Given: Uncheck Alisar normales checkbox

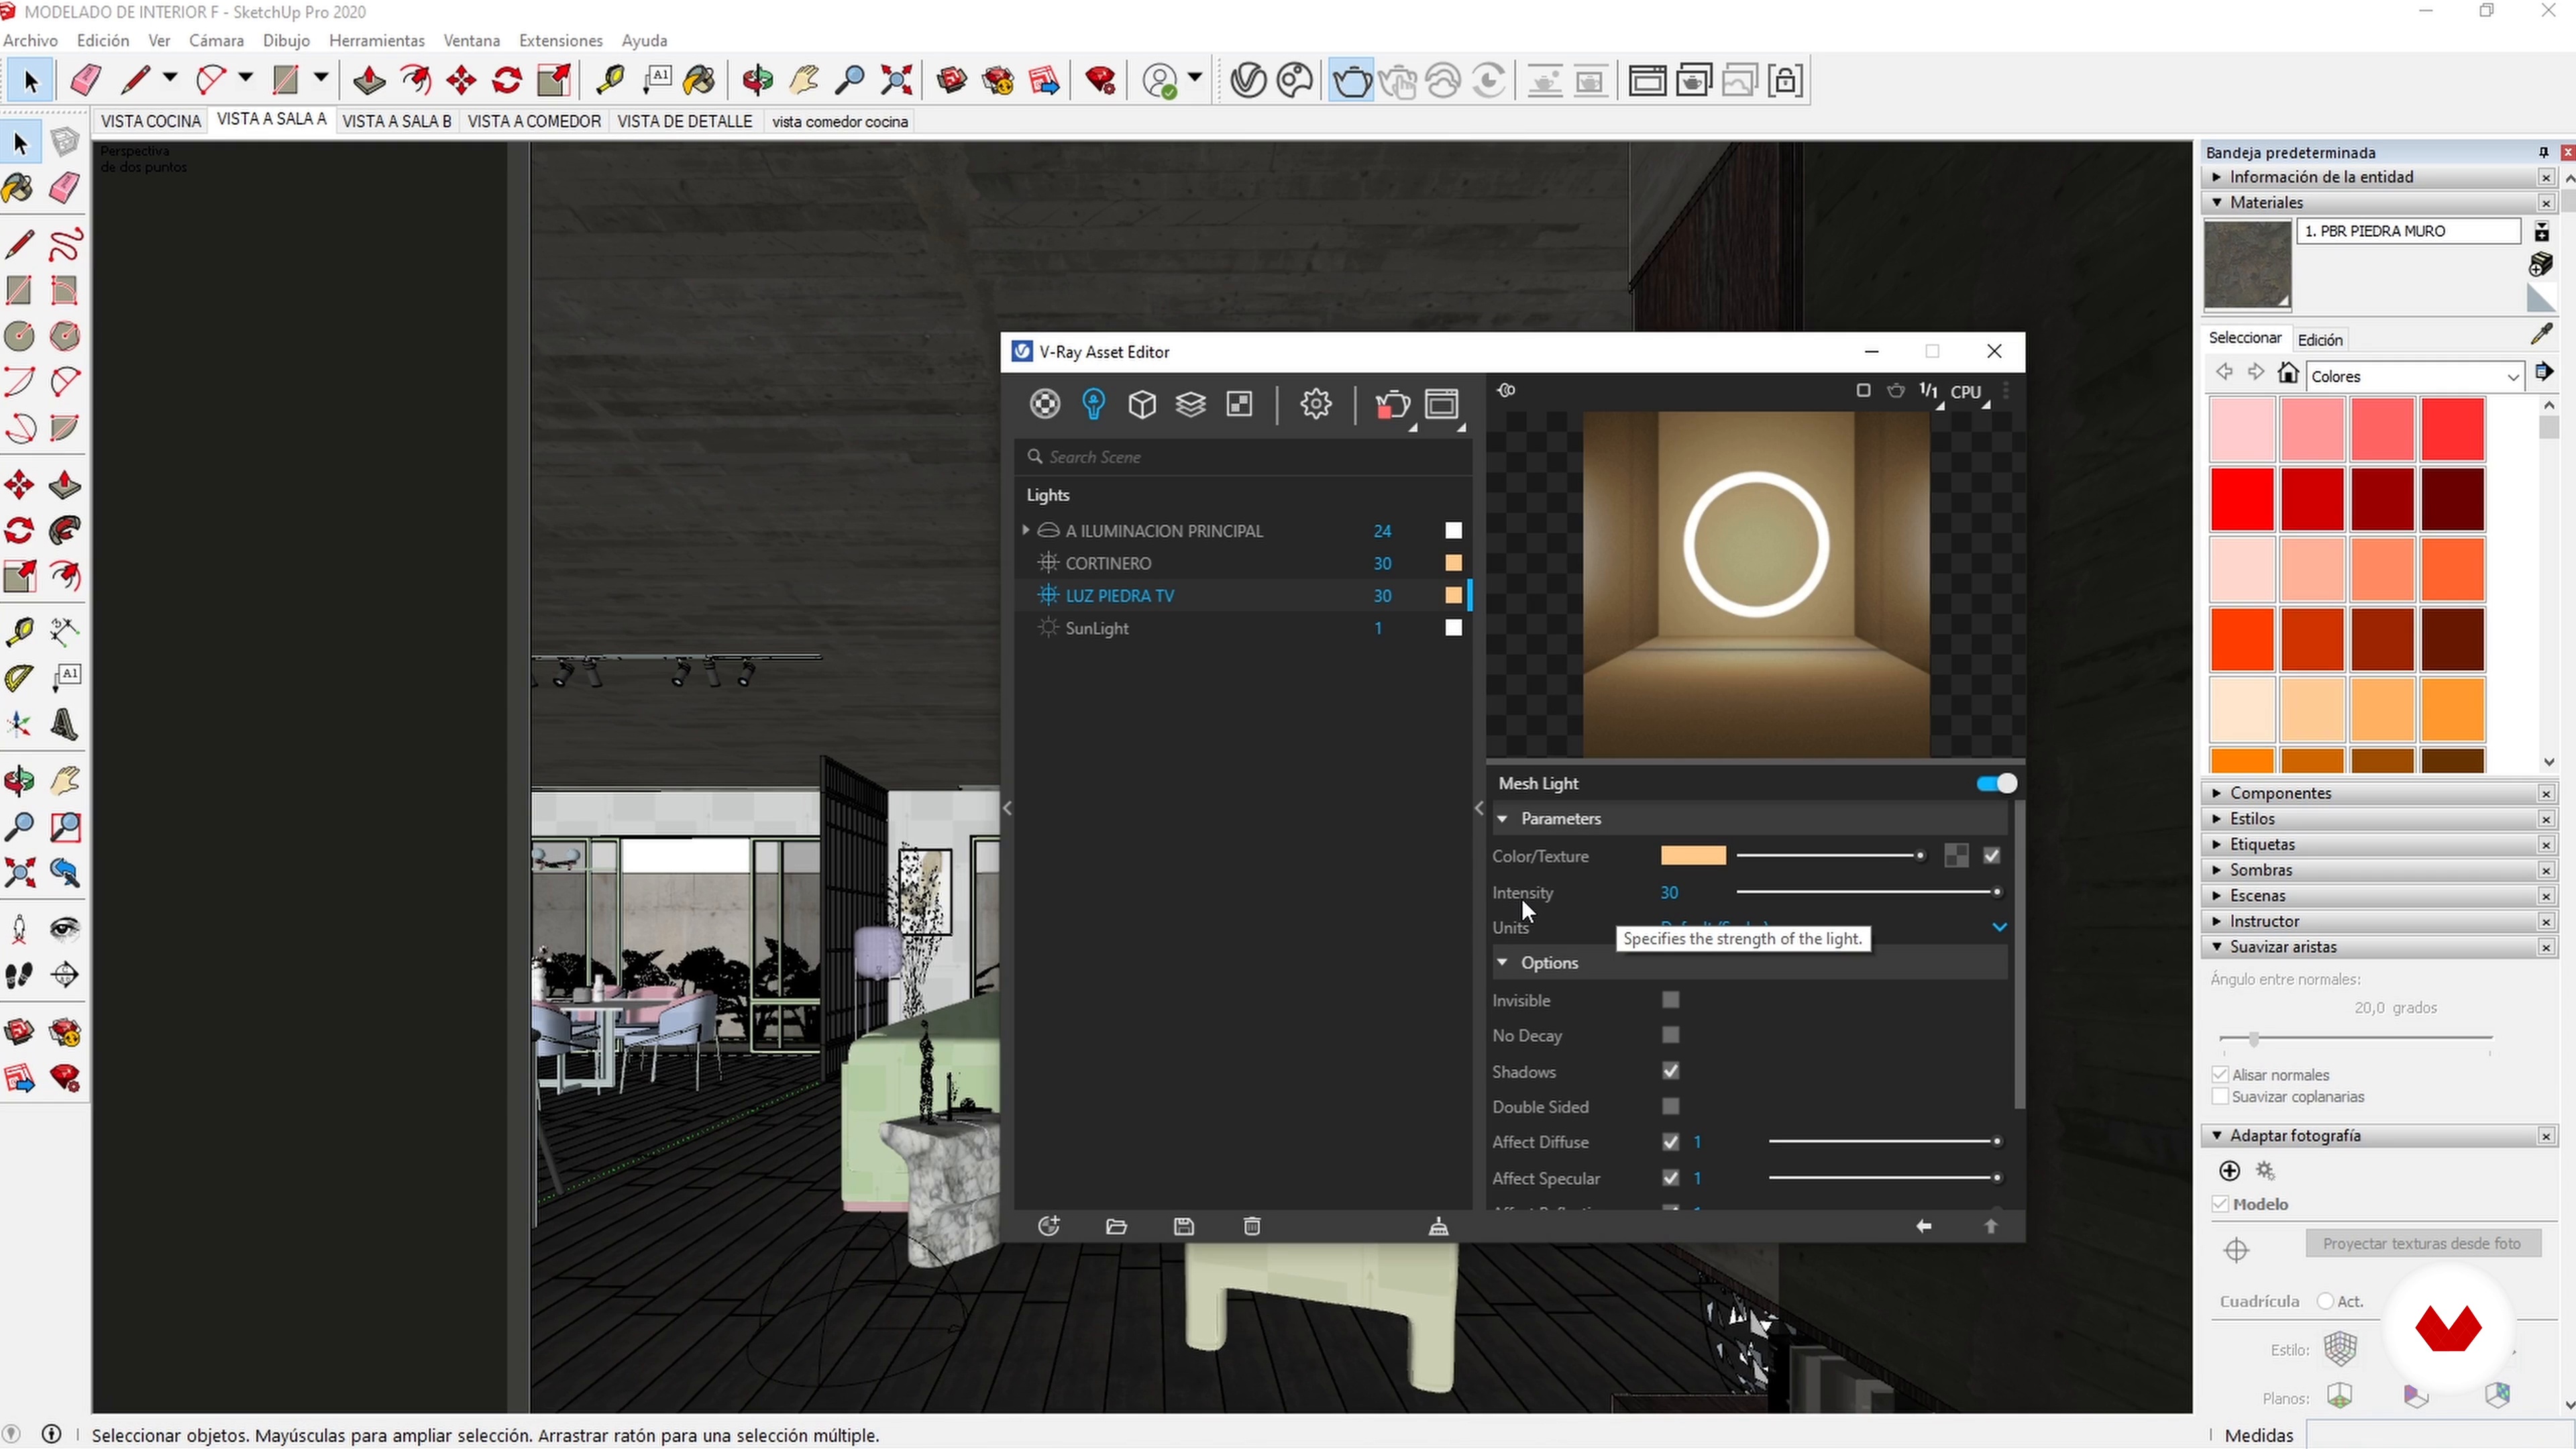Looking at the screenshot, I should coord(2220,1075).
